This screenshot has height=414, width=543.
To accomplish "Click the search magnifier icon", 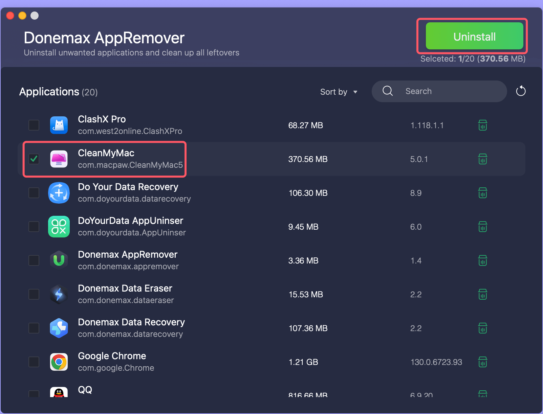I will (x=387, y=91).
